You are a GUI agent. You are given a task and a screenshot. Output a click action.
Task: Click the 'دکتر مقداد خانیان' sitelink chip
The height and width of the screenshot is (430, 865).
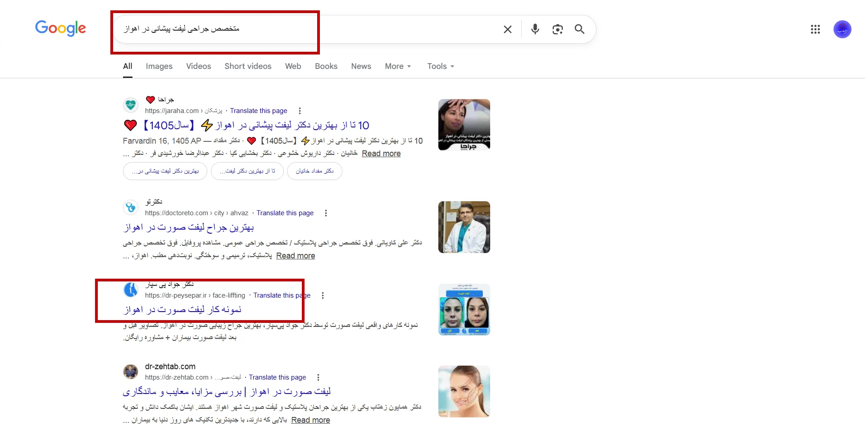[314, 171]
